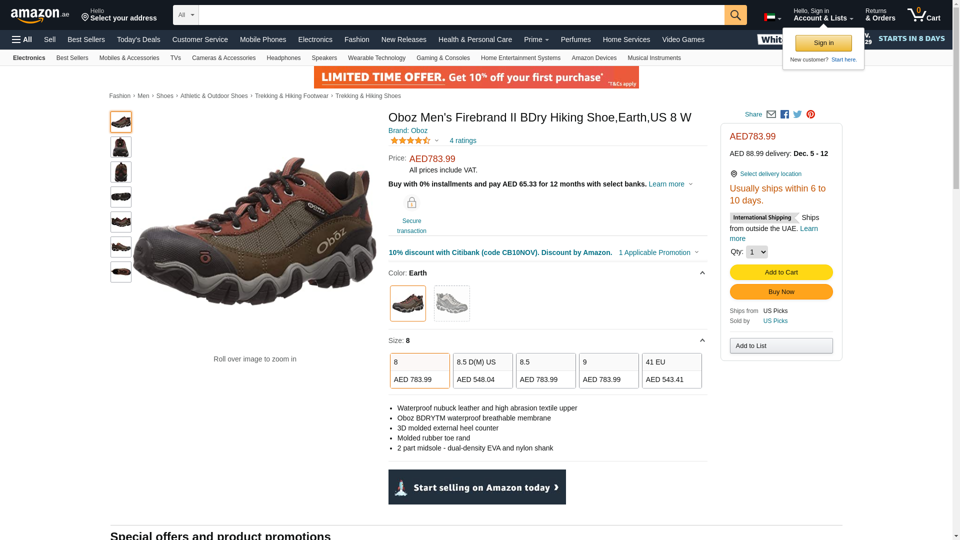Click the Add to Cart button
The width and height of the screenshot is (960, 540).
781,272
